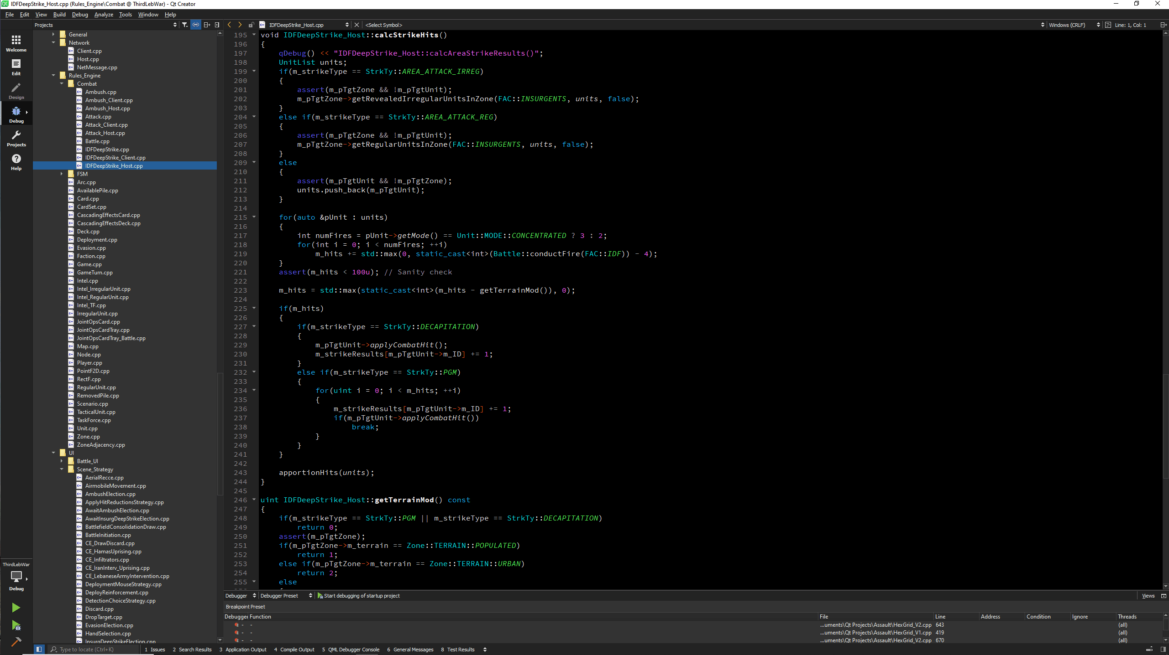Go forward in navigation history
Image resolution: width=1169 pixels, height=655 pixels.
point(240,25)
